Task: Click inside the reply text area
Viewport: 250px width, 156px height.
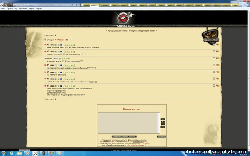Action: 128,123
